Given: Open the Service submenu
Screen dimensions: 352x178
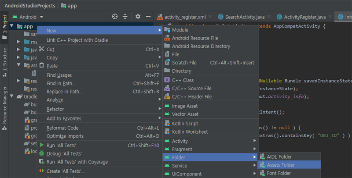Looking at the screenshot, I should [211, 166].
